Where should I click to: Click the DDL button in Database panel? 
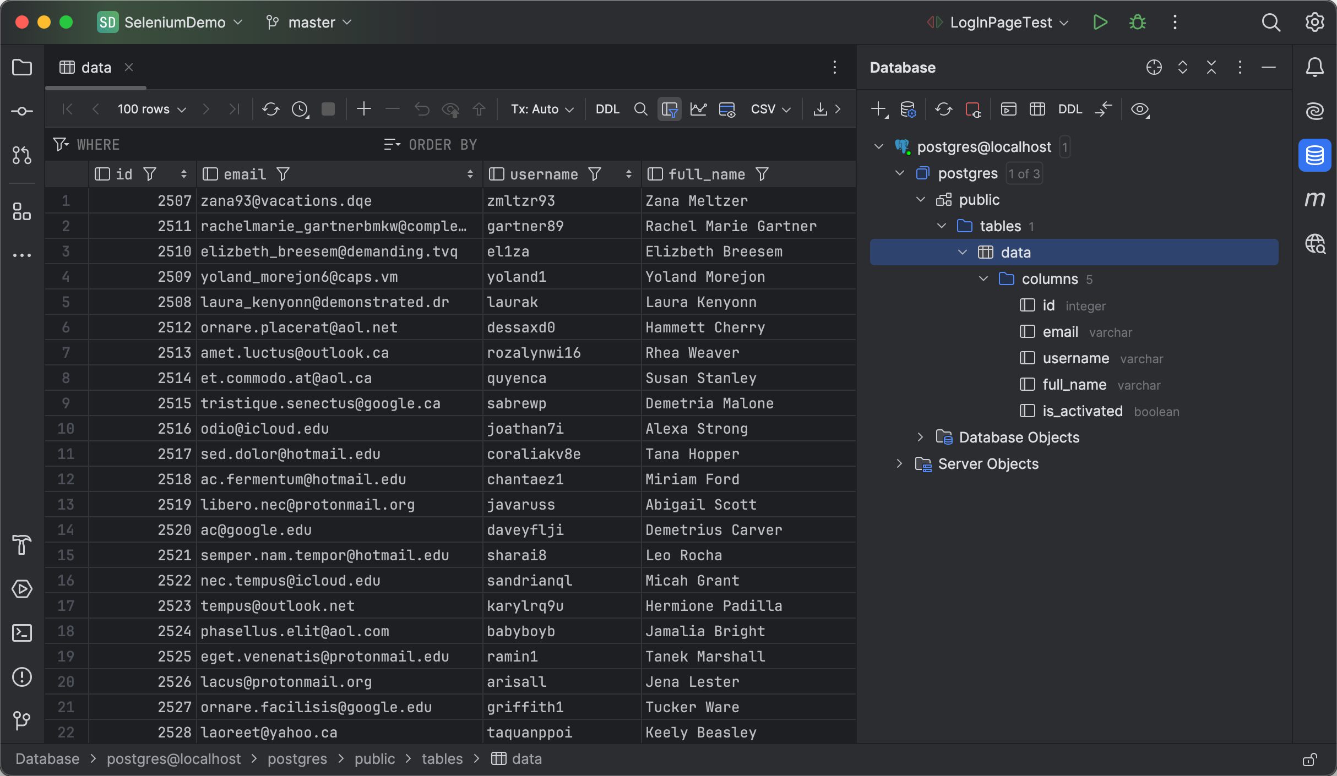click(1070, 109)
